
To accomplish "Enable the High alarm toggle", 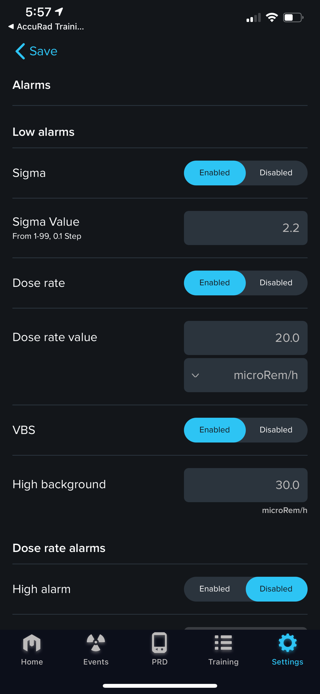I will click(x=215, y=589).
